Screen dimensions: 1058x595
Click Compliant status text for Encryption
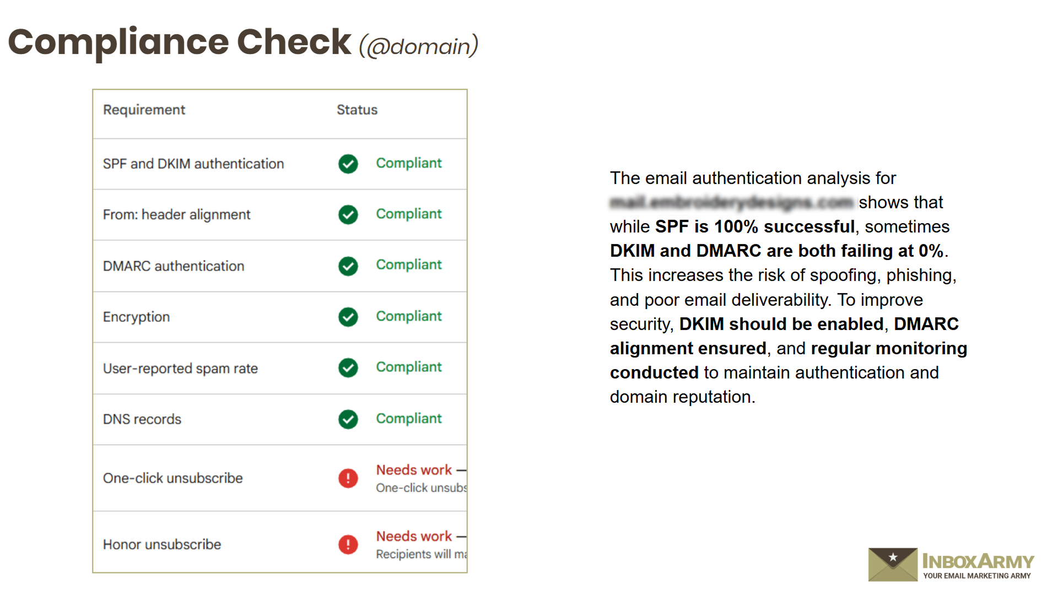point(409,316)
